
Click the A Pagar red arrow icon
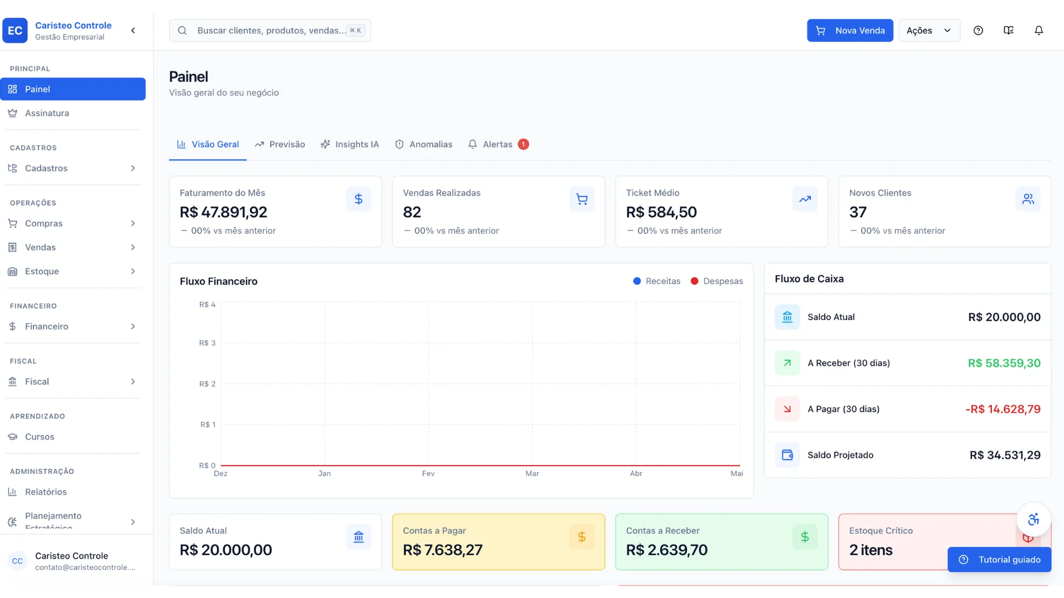click(787, 409)
